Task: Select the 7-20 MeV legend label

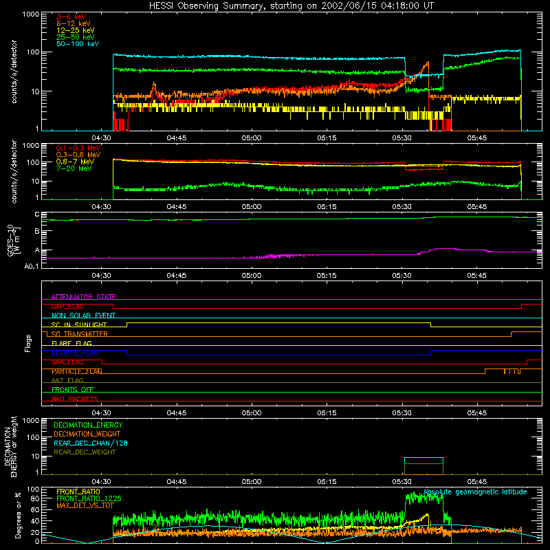Action: point(74,168)
